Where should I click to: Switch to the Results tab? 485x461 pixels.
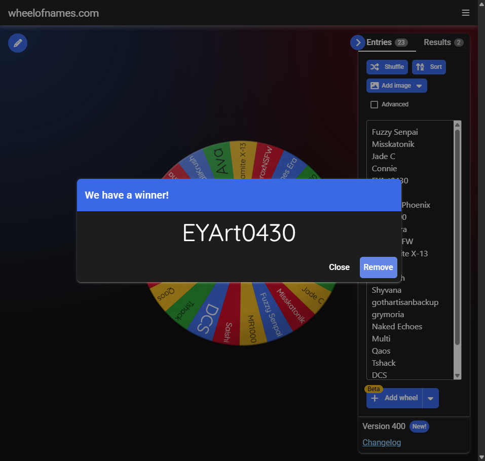point(443,43)
